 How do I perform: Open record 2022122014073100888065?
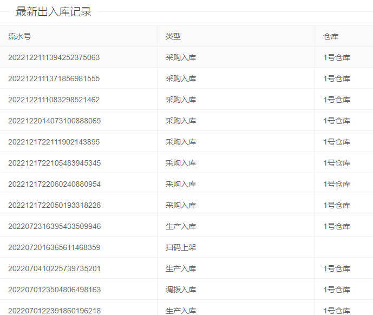pos(54,121)
